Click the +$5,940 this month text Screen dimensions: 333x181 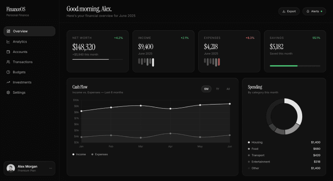coord(85,55)
